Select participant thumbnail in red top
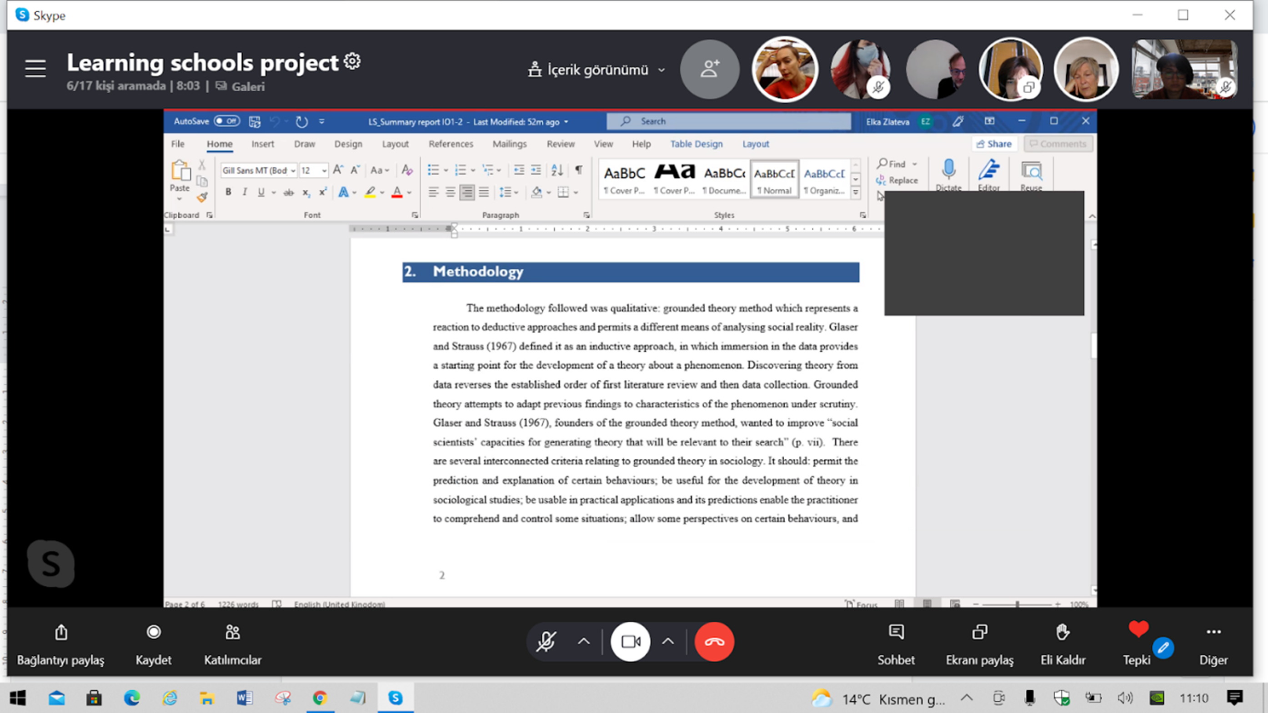 785,70
